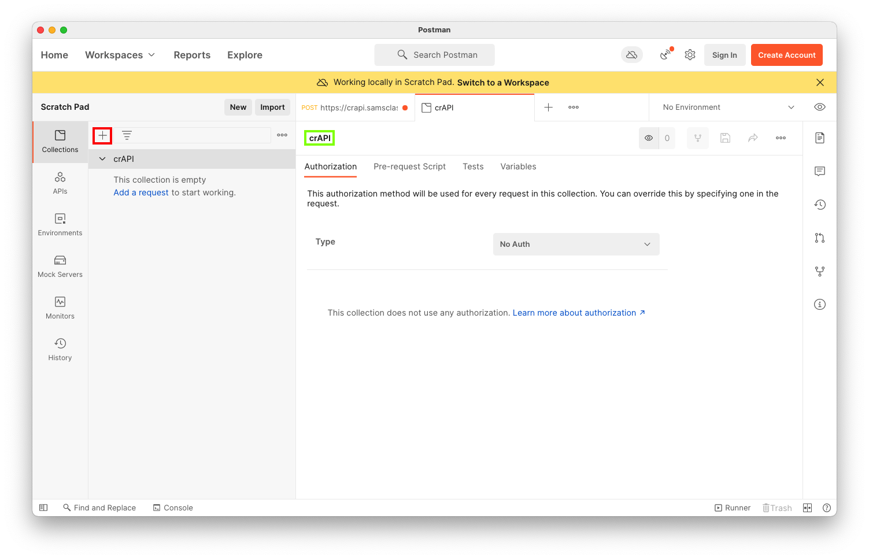Viewport: 869px width, 559px height.
Task: Open the Collections sidebar panel
Action: pyautogui.click(x=60, y=142)
